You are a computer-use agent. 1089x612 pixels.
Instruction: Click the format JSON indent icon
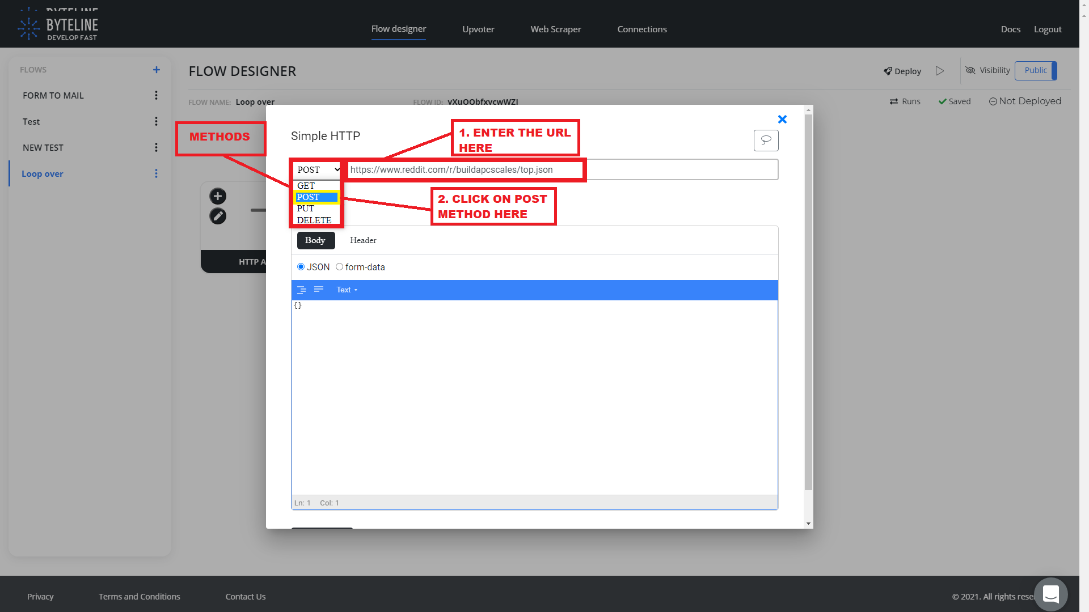pos(302,290)
